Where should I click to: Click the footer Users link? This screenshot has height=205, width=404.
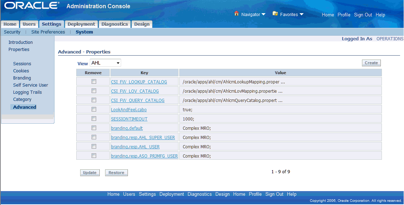tap(129, 194)
